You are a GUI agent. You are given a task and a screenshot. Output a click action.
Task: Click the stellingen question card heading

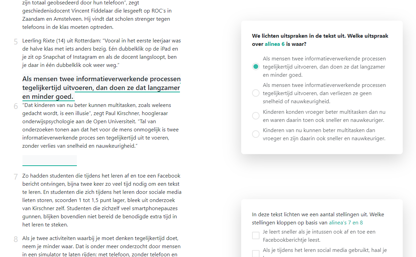[318, 218]
